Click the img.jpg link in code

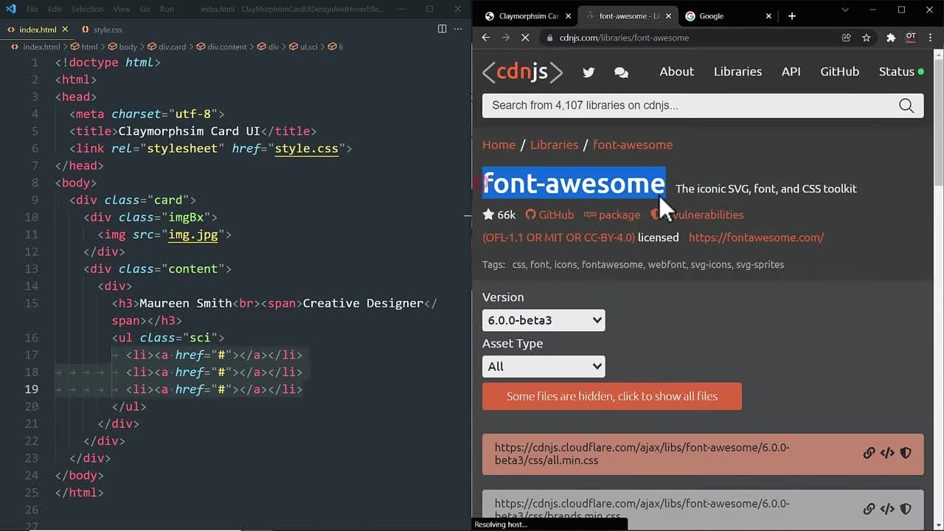pyautogui.click(x=193, y=235)
